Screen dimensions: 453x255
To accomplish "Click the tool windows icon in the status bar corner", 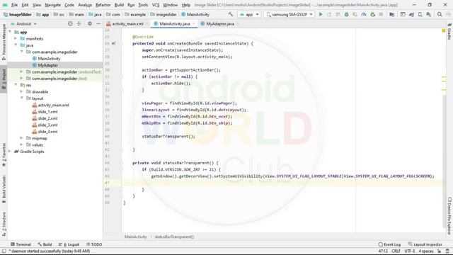I will pyautogui.click(x=4, y=251).
